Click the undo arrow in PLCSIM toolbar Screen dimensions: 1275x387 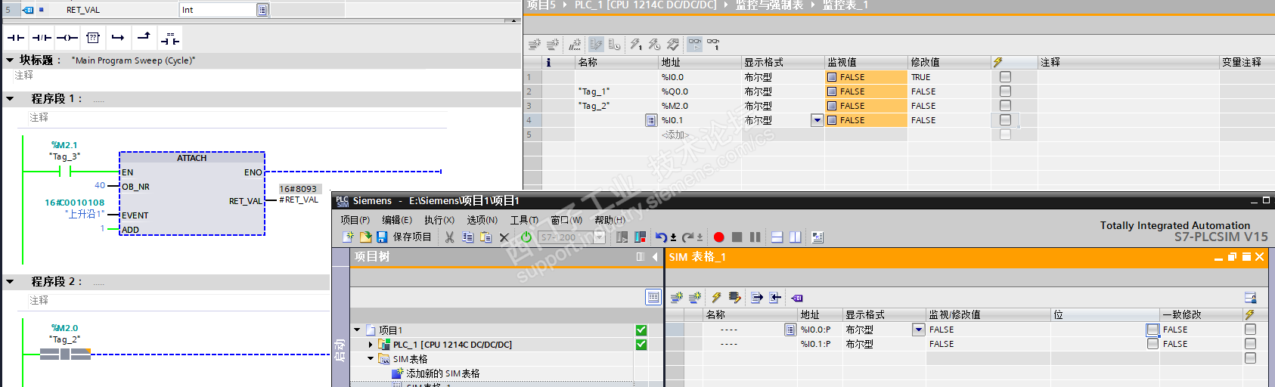[661, 237]
